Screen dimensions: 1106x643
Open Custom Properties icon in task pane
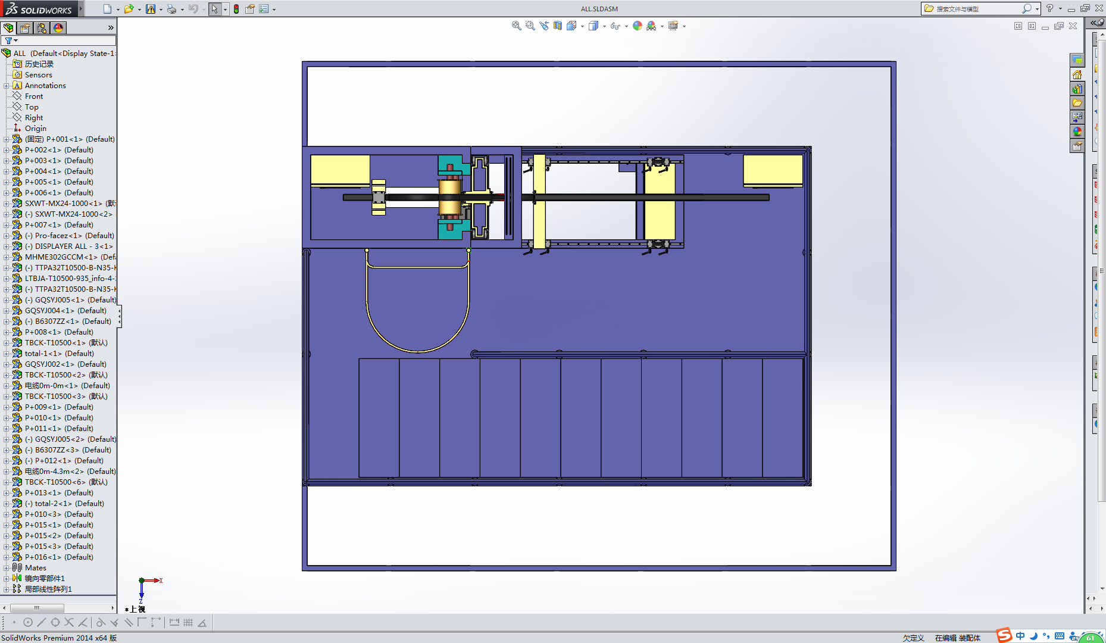(1077, 146)
